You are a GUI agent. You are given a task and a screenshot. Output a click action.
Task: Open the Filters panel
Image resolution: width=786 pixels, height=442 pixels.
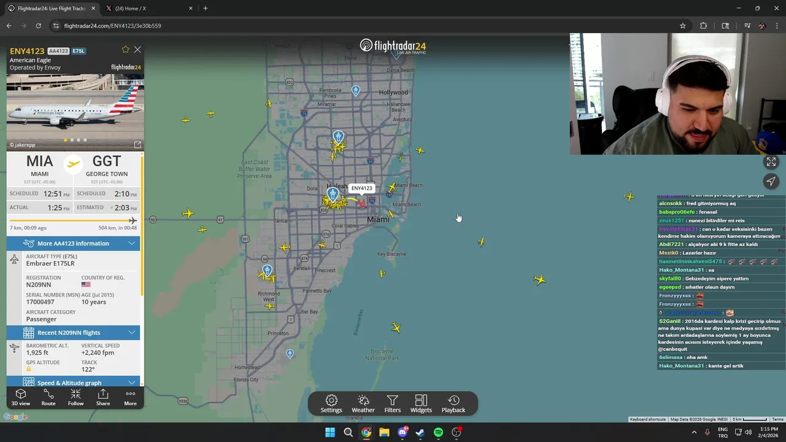click(392, 404)
